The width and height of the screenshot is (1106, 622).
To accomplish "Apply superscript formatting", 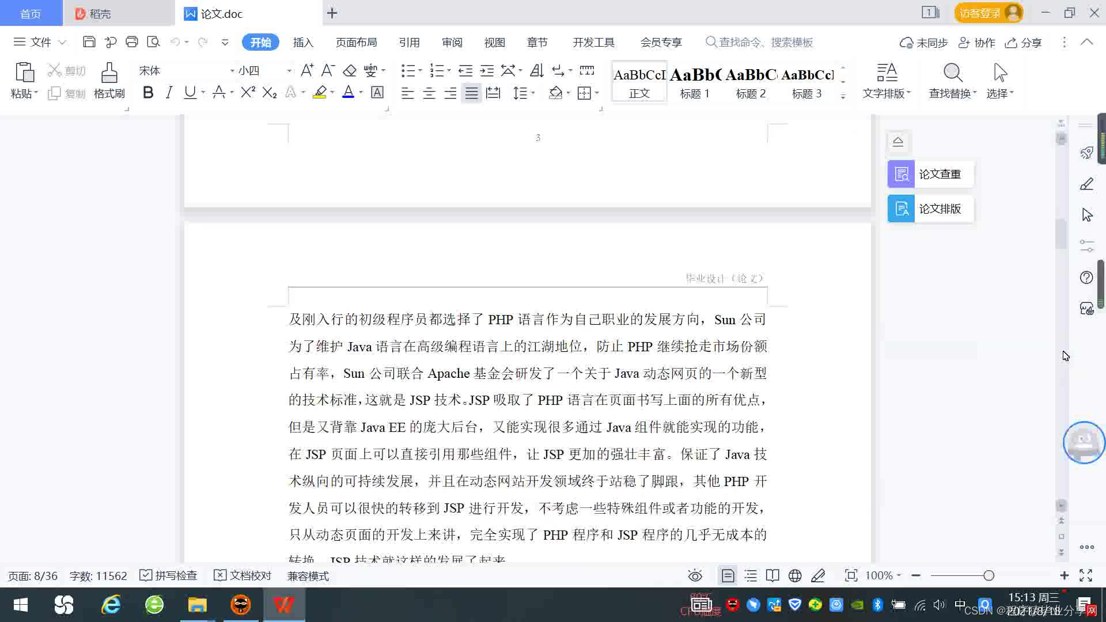I will point(248,93).
